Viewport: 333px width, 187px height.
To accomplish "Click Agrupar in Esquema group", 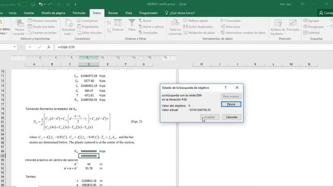I will 312,21.
